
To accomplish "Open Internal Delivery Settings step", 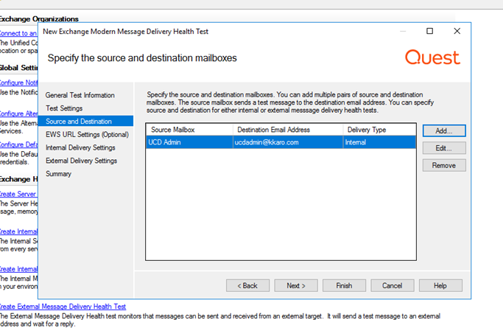I will pyautogui.click(x=80, y=147).
